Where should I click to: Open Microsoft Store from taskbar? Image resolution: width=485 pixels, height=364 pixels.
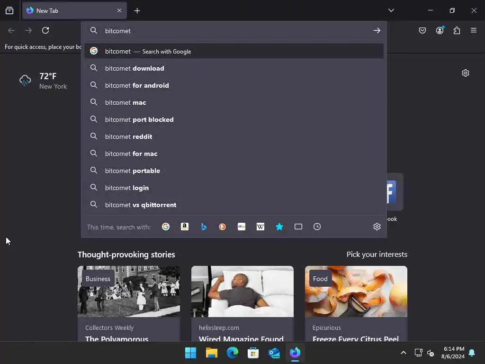[x=253, y=353]
